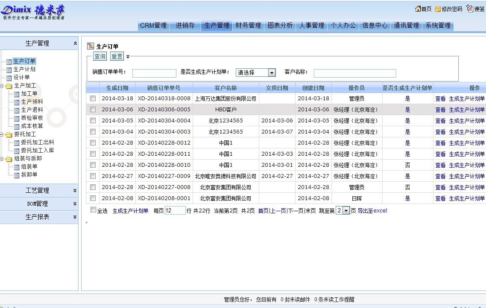Image resolution: width=486 pixels, height=308 pixels.
Task: Tick the checkbox for the HBD客户 row
Action: (x=93, y=110)
